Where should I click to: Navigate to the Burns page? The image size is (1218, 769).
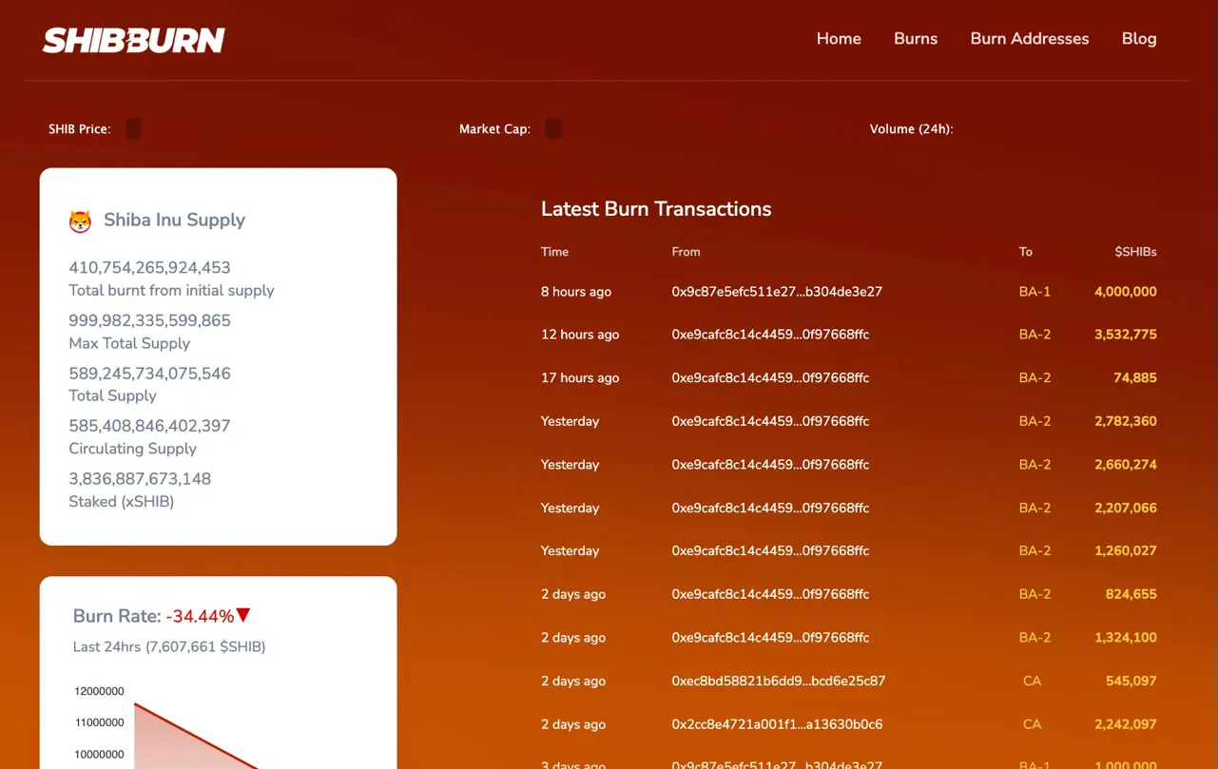915,39
